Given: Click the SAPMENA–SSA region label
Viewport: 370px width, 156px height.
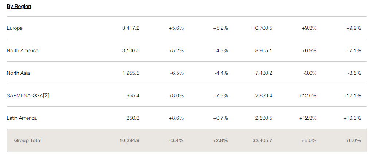Looking at the screenshot, I should [x=24, y=96].
